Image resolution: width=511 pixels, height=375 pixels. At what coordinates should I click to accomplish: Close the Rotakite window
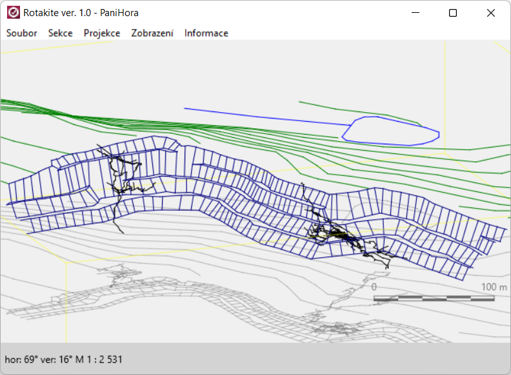coord(491,13)
